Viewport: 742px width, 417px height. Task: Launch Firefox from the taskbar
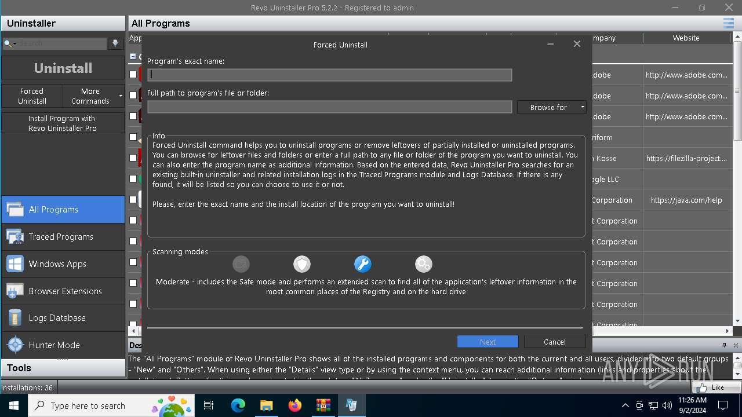coord(294,405)
